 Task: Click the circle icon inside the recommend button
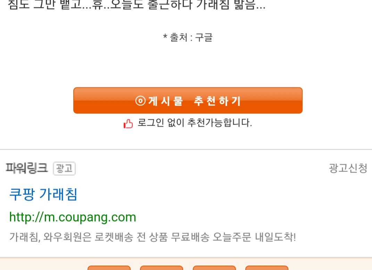coord(140,101)
